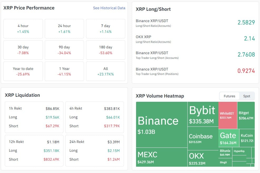Image resolution: width=260 pixels, height=173 pixels.
Task: Open the 90 day performance card
Action: (x=64, y=50)
